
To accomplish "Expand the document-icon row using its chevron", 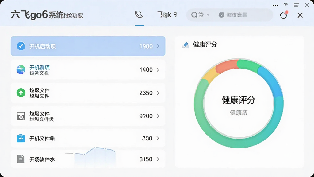I will coord(158,159).
